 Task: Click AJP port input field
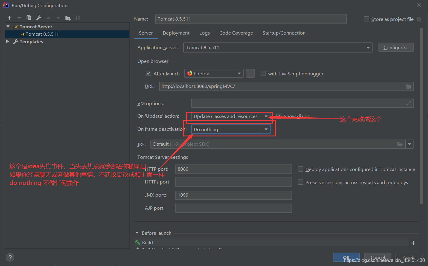234,208
